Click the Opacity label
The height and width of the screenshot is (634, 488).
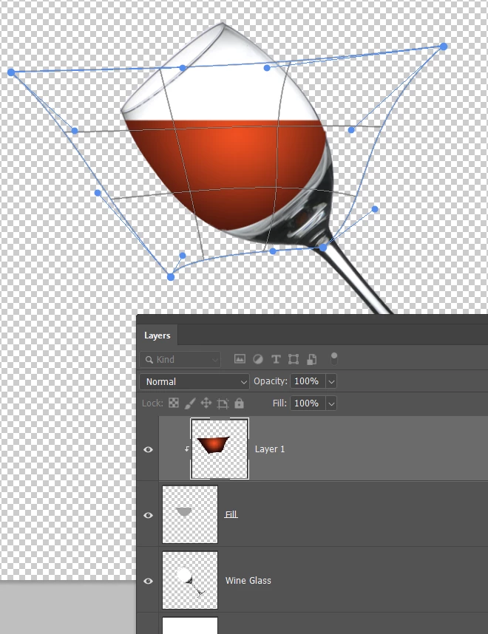(x=271, y=381)
